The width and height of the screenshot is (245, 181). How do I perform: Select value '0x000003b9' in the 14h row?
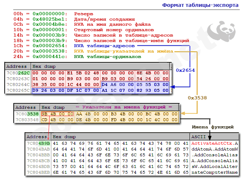pos(48,35)
